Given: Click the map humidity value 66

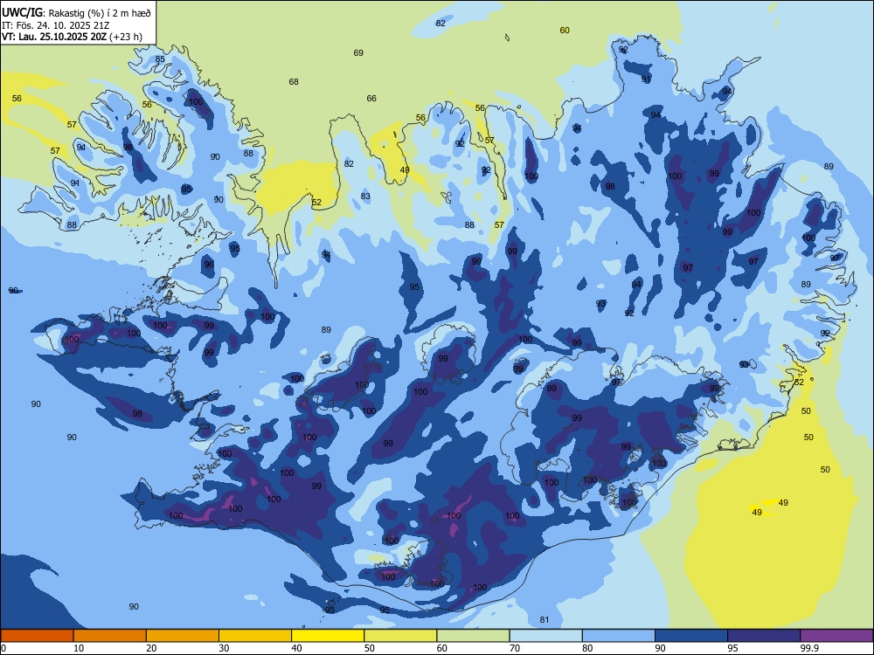Looking at the screenshot, I should 371,99.
